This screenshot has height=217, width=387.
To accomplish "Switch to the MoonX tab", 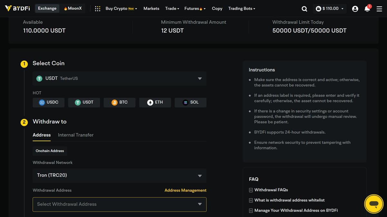I will tap(73, 8).
